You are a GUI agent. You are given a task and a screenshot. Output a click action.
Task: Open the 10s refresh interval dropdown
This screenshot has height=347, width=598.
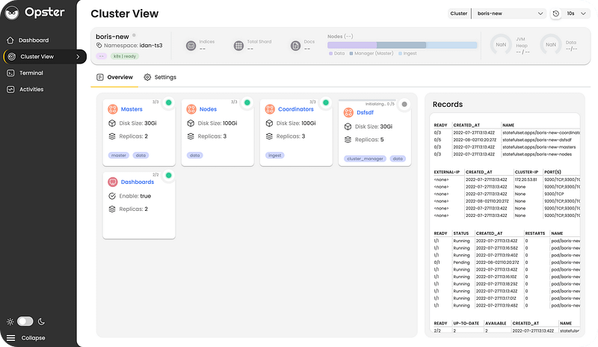[x=576, y=13]
